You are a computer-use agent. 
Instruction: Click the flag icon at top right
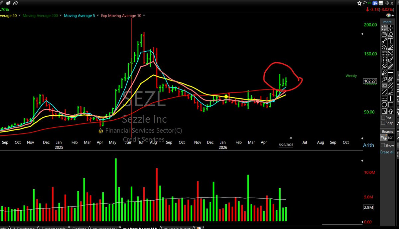point(365,3)
